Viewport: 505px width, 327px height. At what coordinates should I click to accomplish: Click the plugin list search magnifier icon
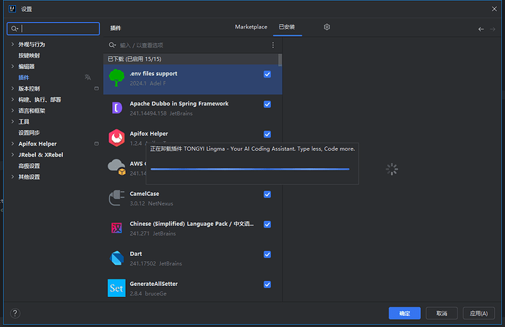pyautogui.click(x=112, y=45)
